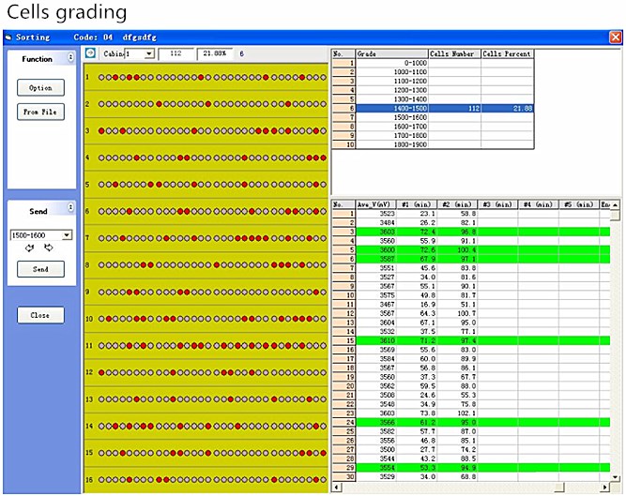Image resolution: width=626 pixels, height=496 pixels.
Task: Click the left cycle arrow under Send
Action: 31,249
